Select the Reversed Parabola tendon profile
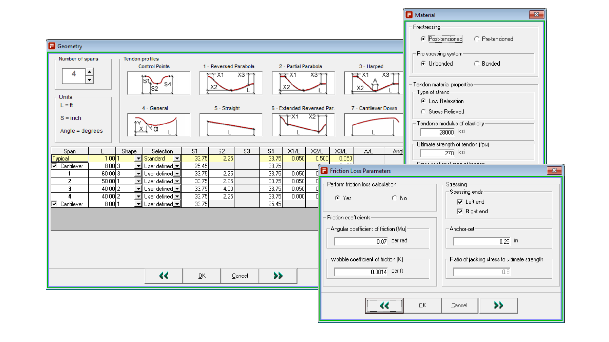609x342 pixels. click(231, 83)
